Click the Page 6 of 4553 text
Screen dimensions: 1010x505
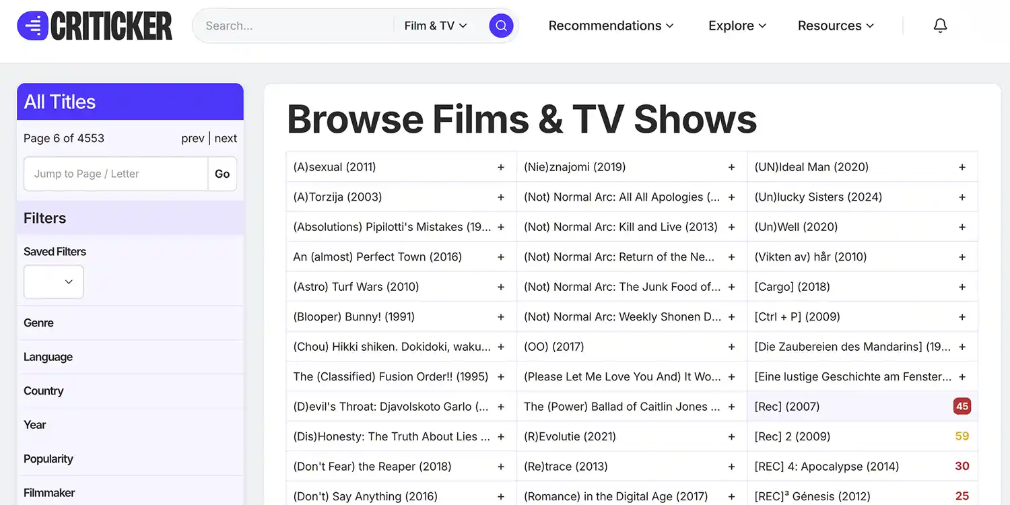pos(64,138)
